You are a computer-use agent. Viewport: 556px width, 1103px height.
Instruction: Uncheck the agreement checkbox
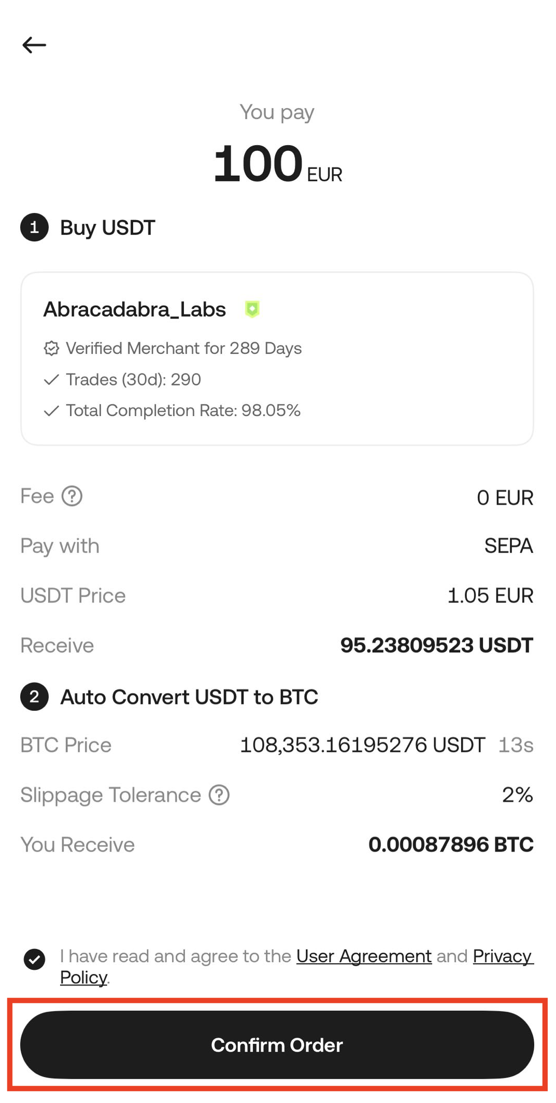(x=34, y=959)
